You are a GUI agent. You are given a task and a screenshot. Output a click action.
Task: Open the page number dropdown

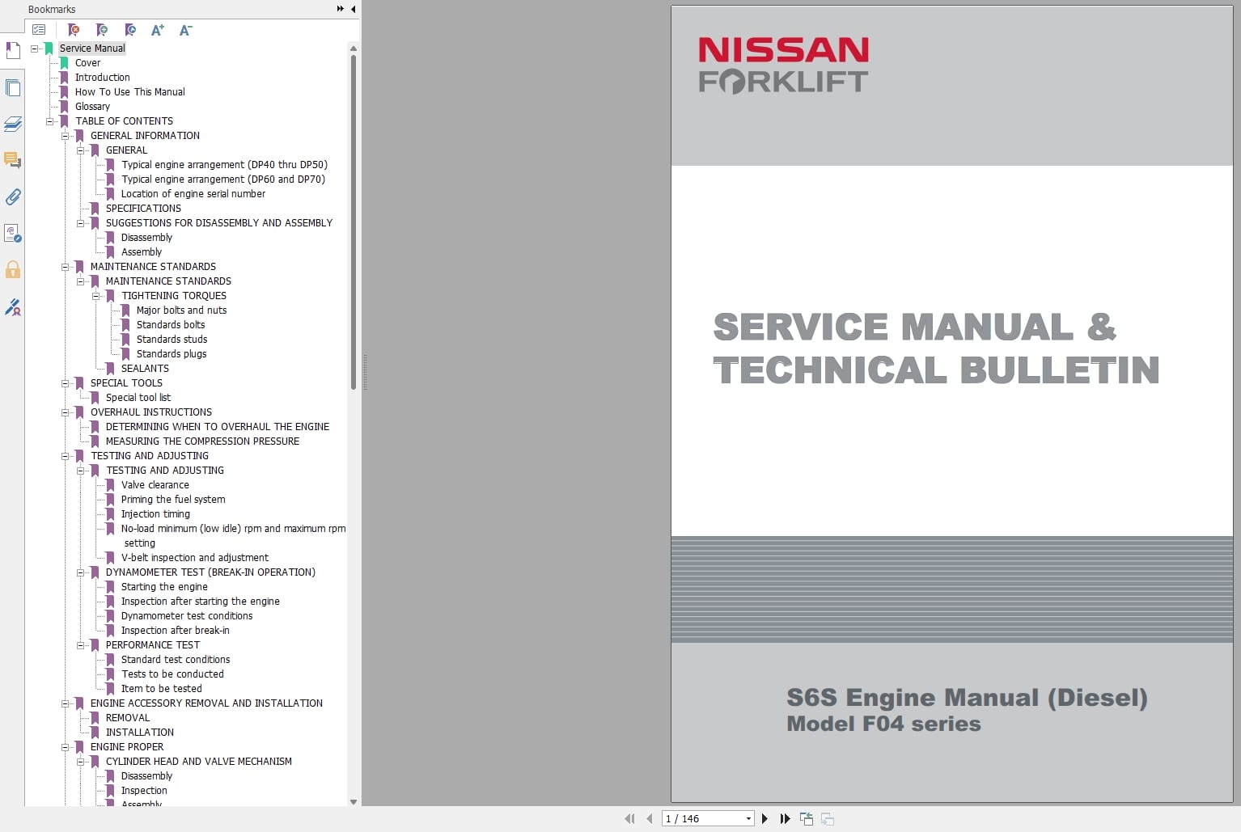coord(748,819)
